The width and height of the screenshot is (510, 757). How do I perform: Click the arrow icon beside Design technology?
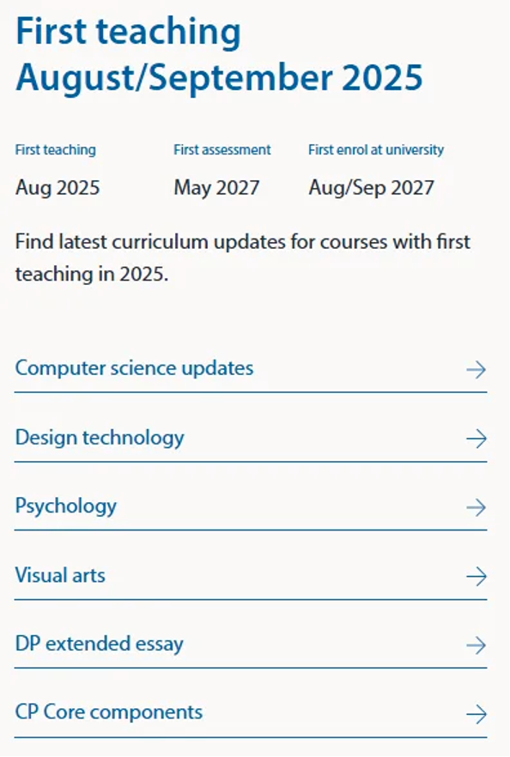[477, 439]
